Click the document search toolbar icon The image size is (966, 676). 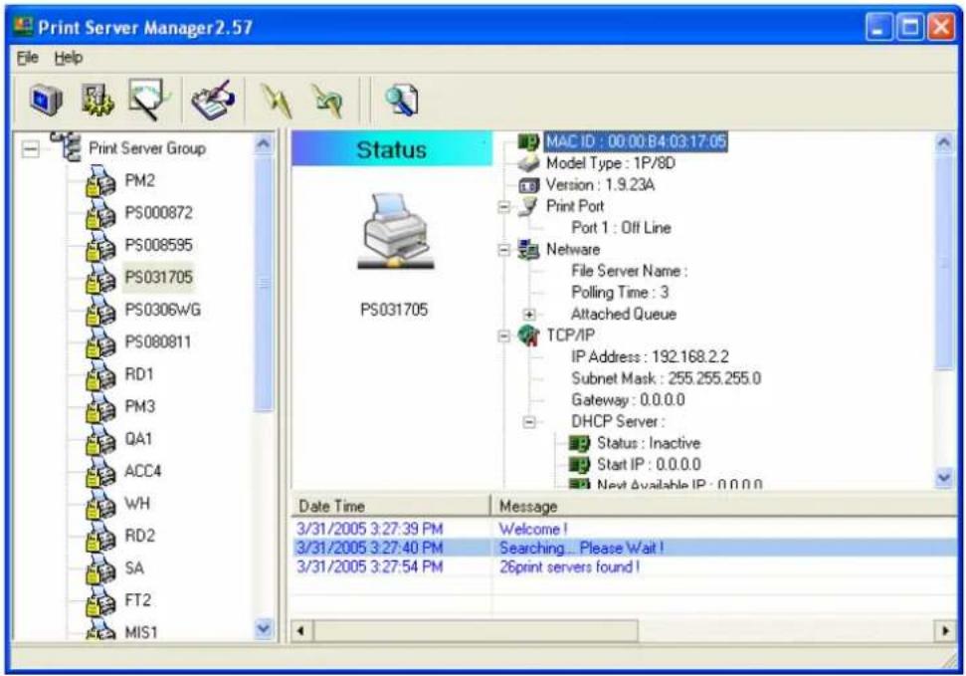tap(402, 100)
